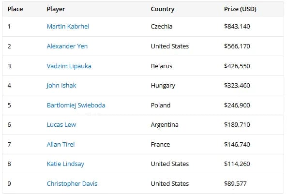Select the $843,140 prize cell
287x196 pixels.
pyautogui.click(x=237, y=26)
